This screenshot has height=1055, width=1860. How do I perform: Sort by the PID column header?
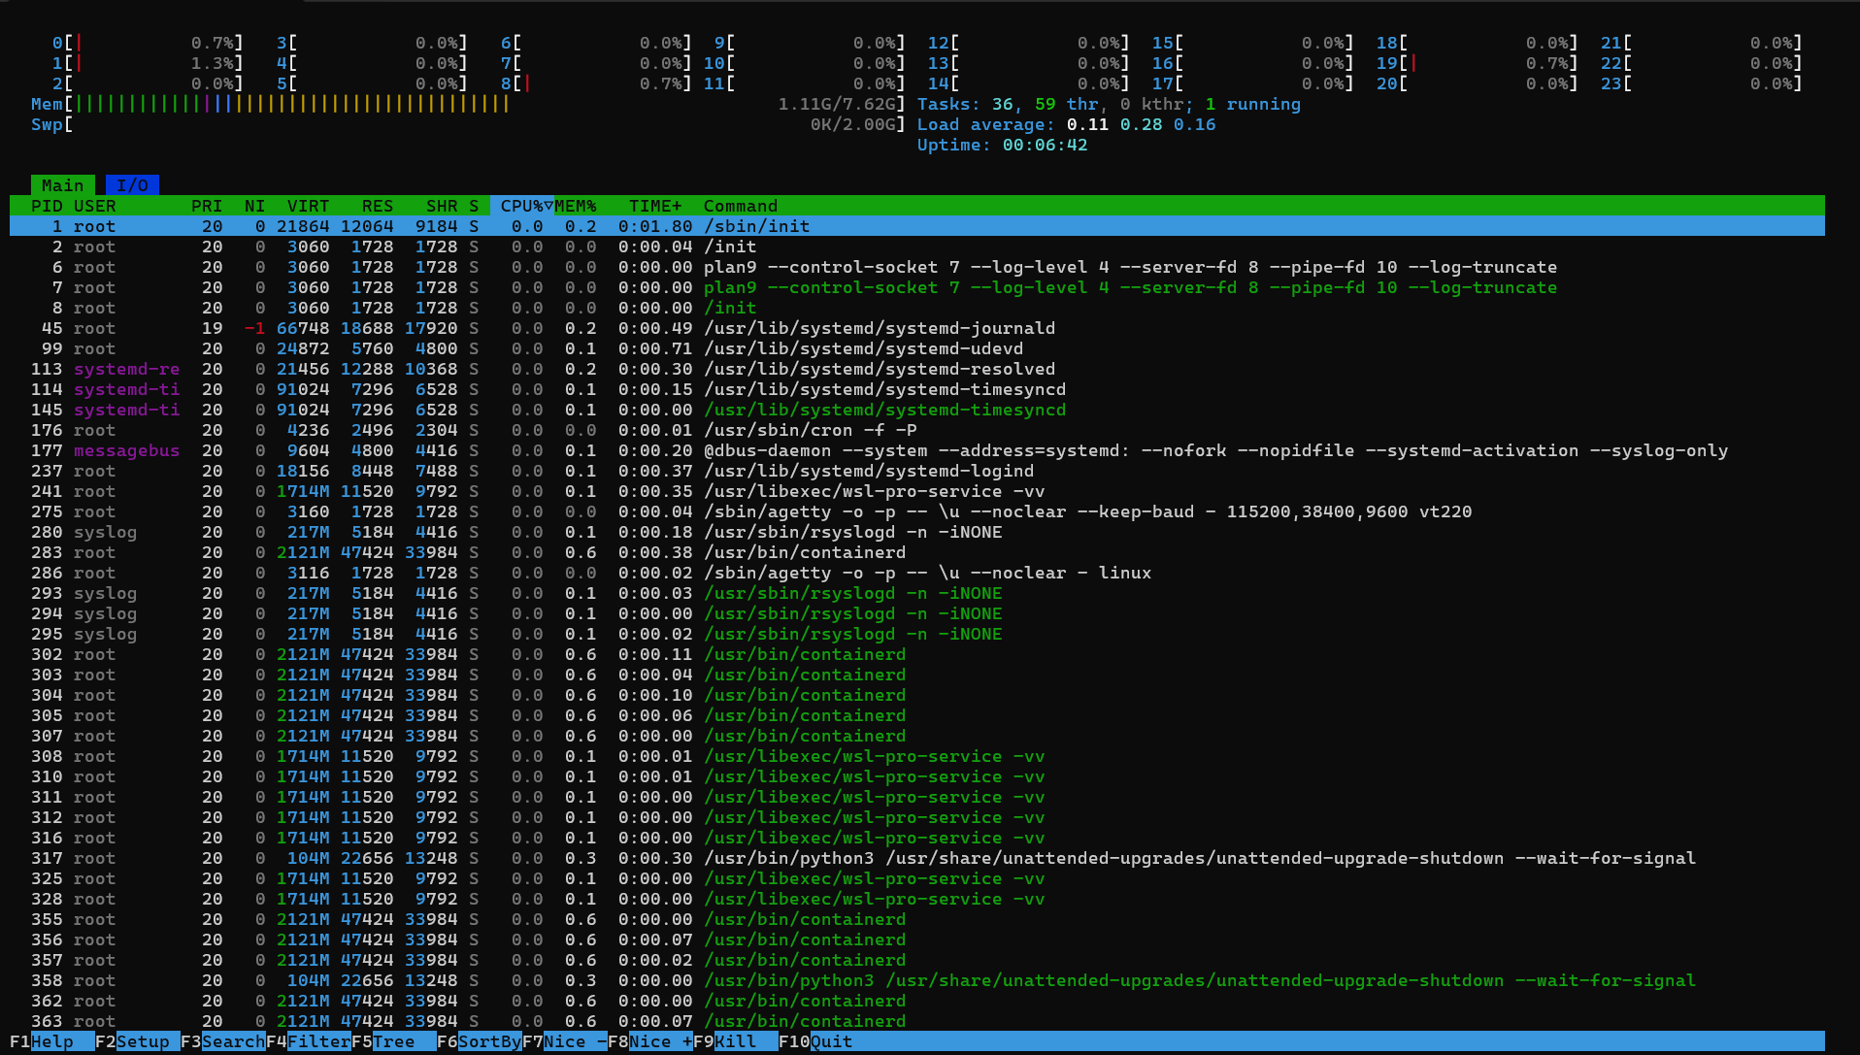coord(47,206)
